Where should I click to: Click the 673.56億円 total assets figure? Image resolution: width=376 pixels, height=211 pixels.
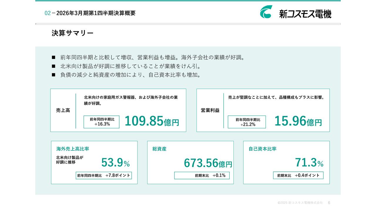pos(208,163)
